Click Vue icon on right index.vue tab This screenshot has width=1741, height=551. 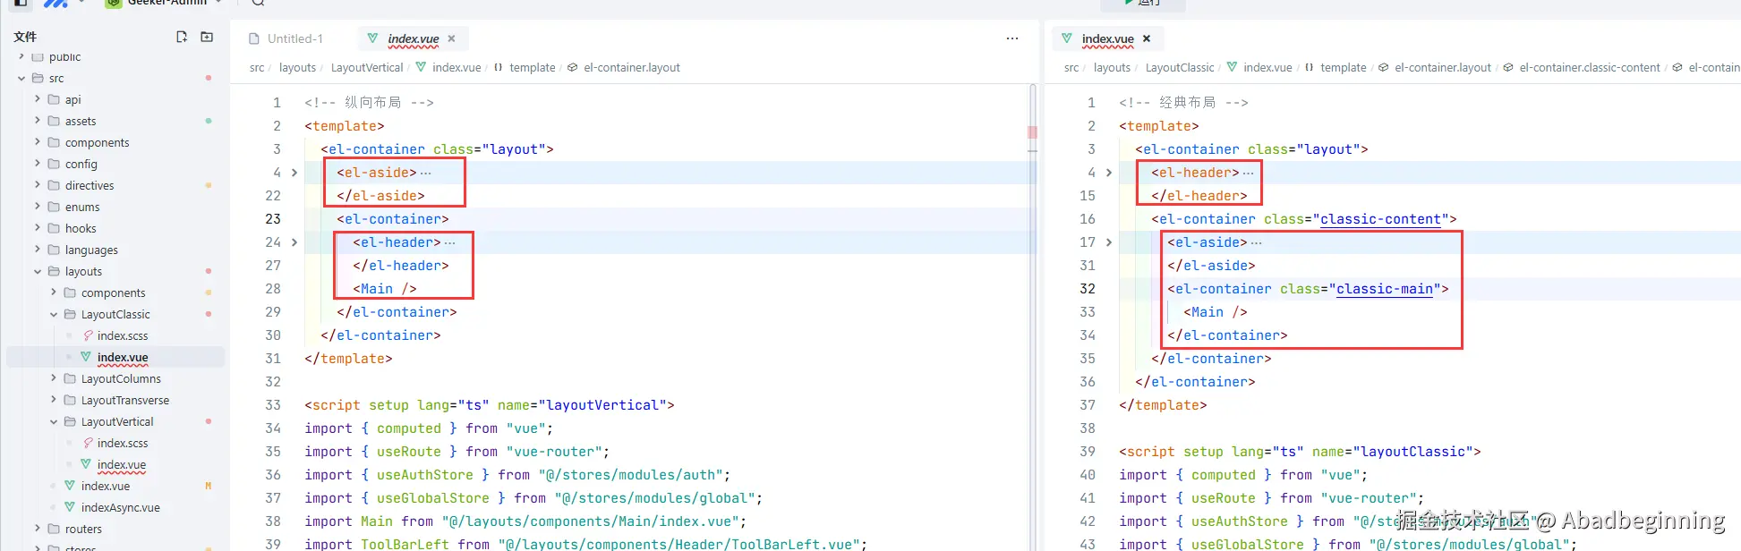tap(1067, 38)
